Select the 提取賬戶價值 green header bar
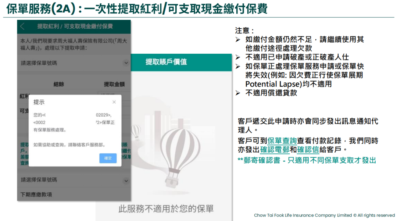Viewport: 397px width, 221px height. coord(166,62)
